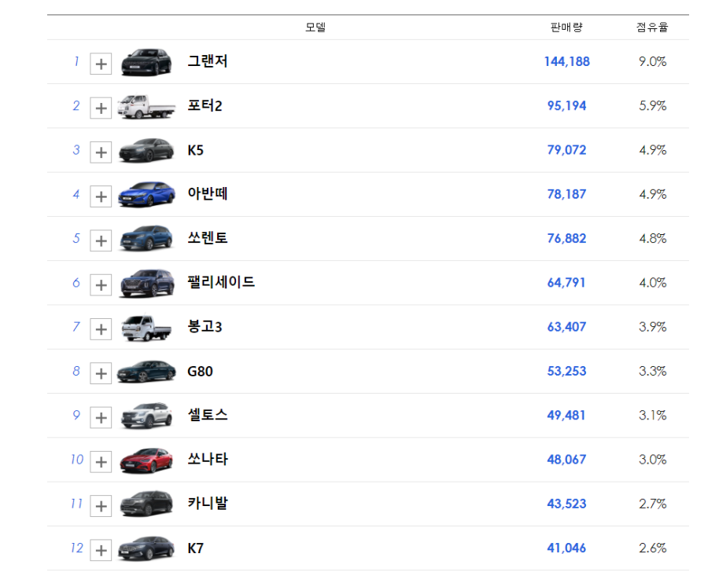The height and width of the screenshot is (572, 708).
Task: Select the 4.0% share value
Action: tap(652, 282)
